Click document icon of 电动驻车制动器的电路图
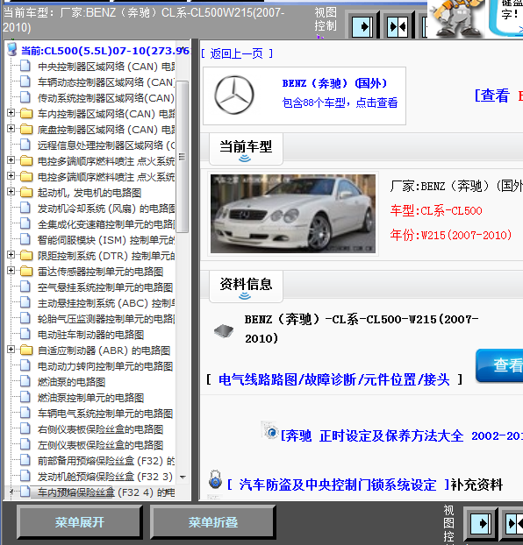Viewport: 523px width, 545px height. pyautogui.click(x=25, y=334)
